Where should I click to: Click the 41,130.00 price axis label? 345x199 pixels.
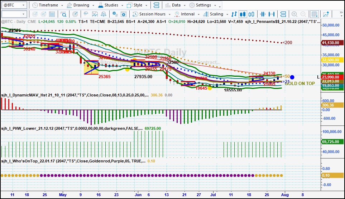coord(332,43)
